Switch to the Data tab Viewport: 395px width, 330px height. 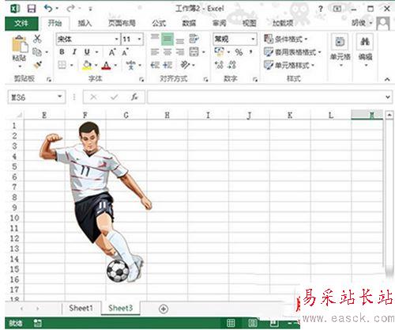(189, 23)
